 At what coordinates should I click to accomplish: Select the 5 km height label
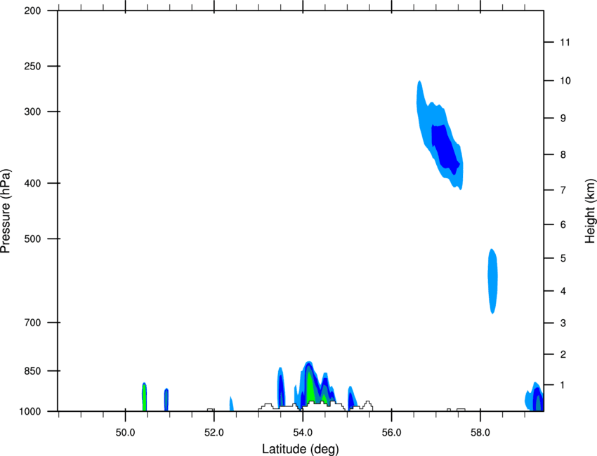[x=563, y=258]
